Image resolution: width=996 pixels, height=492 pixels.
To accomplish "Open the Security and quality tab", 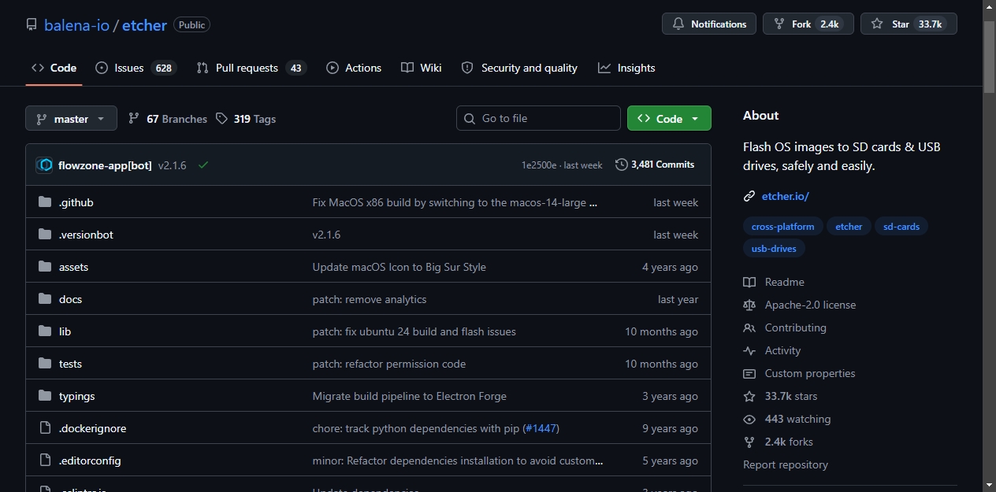I will tap(519, 68).
